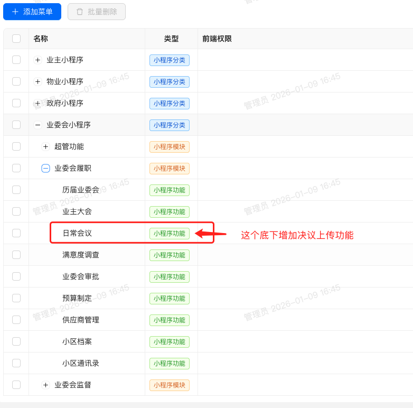
Task: Click the plus icon in 添加菜单 button
Action: [x=15, y=12]
